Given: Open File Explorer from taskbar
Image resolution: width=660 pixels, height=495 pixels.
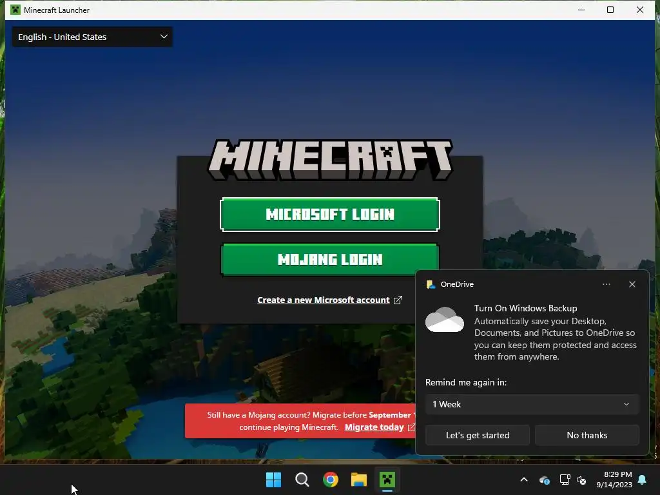Looking at the screenshot, I should 359,480.
